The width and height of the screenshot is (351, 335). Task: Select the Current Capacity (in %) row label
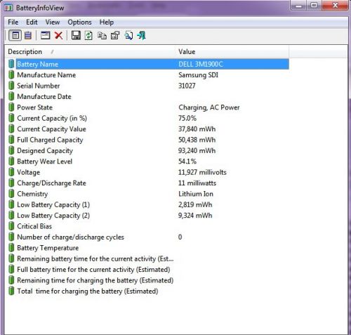coord(52,118)
